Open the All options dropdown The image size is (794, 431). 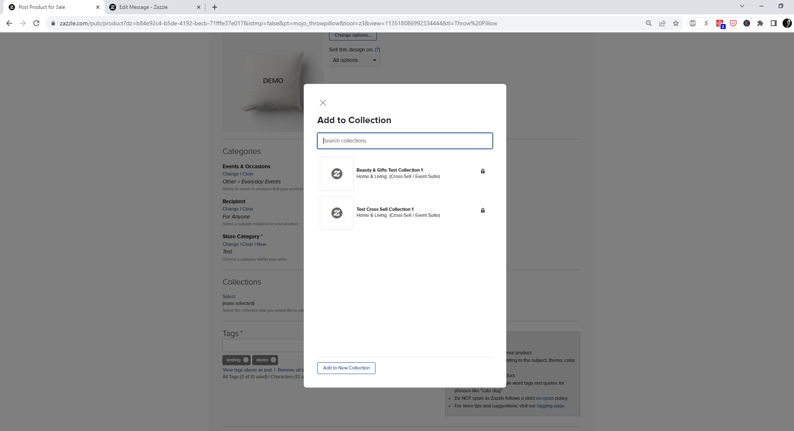click(x=354, y=60)
